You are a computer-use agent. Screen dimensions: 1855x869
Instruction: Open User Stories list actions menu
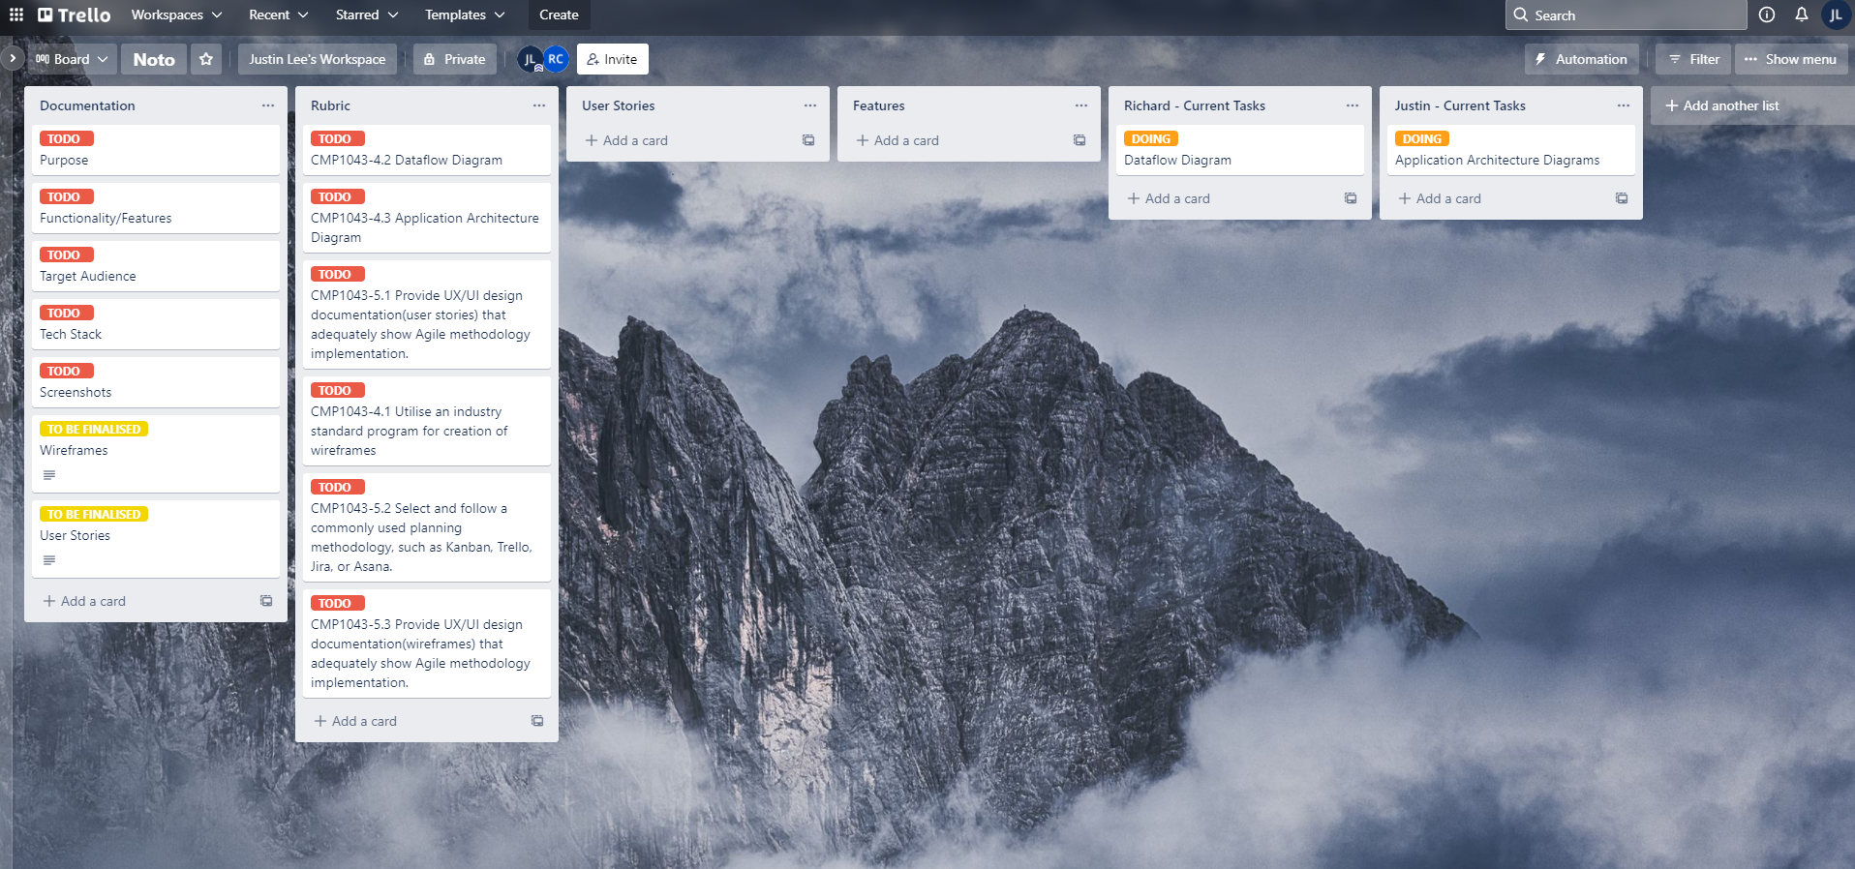pos(810,105)
